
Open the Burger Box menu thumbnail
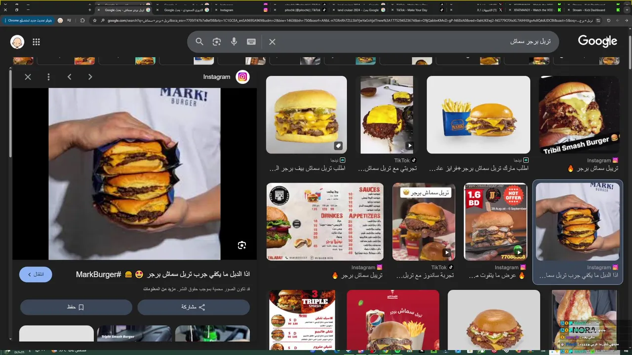[325, 222]
